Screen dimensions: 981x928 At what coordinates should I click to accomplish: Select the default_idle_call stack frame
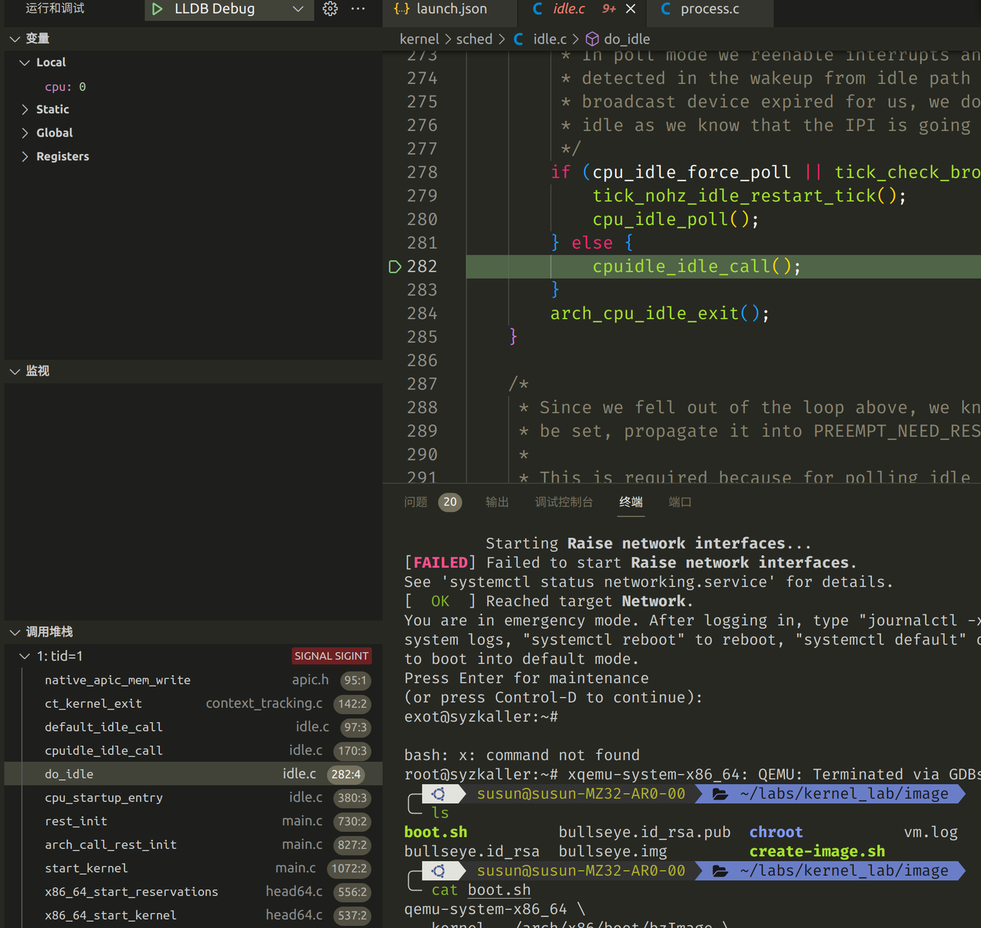tap(193, 727)
